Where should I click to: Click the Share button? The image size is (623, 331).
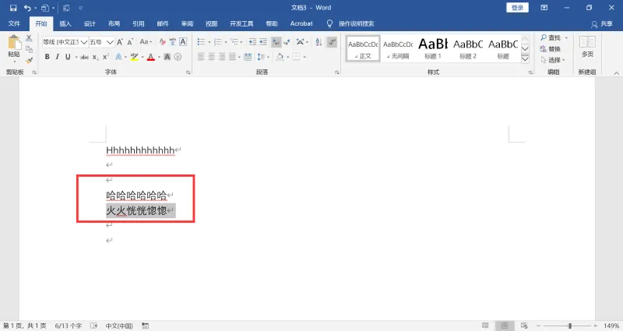(602, 24)
